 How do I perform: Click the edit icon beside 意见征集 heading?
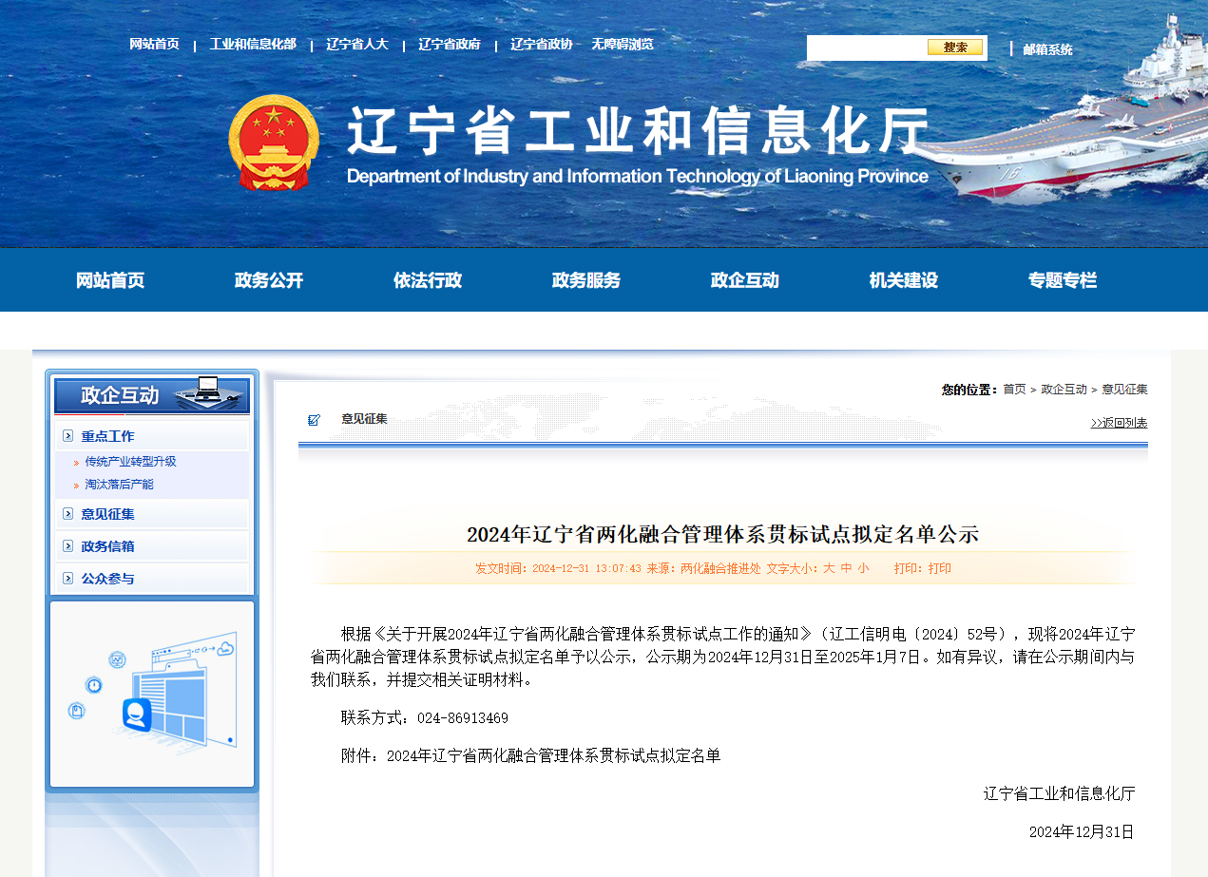pyautogui.click(x=315, y=419)
